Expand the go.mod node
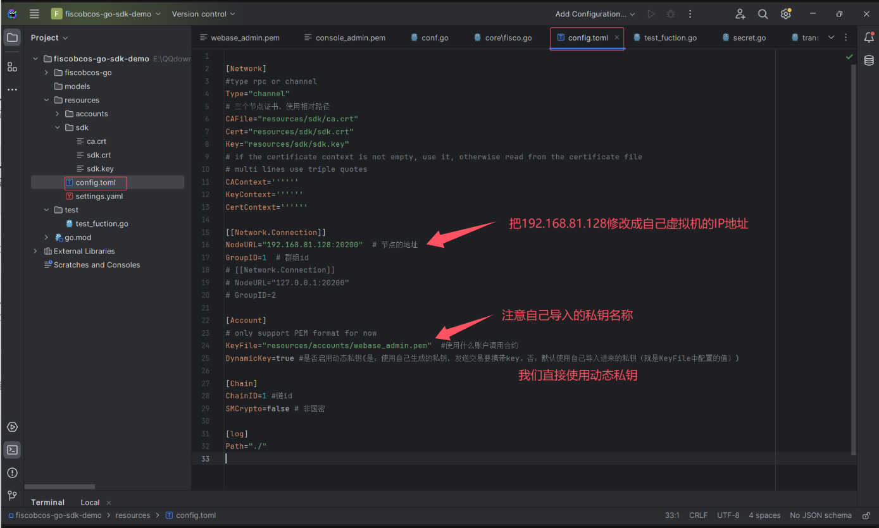This screenshot has height=528, width=879. pyautogui.click(x=46, y=237)
